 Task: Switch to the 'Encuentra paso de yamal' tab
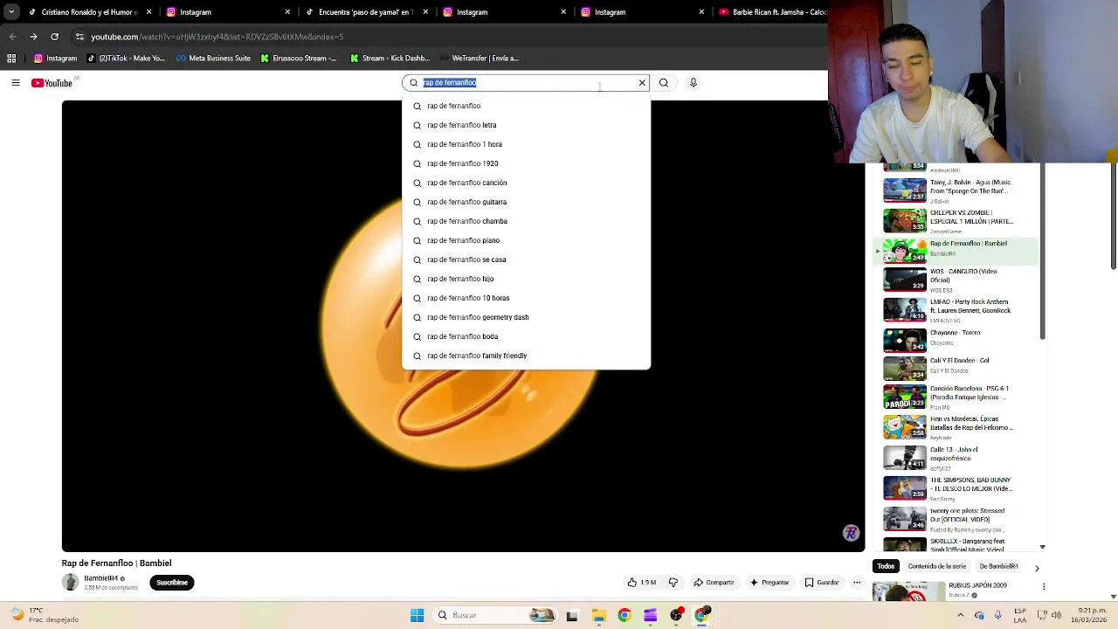point(365,12)
